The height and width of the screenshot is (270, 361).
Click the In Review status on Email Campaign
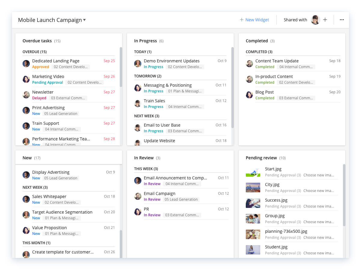[152, 199]
